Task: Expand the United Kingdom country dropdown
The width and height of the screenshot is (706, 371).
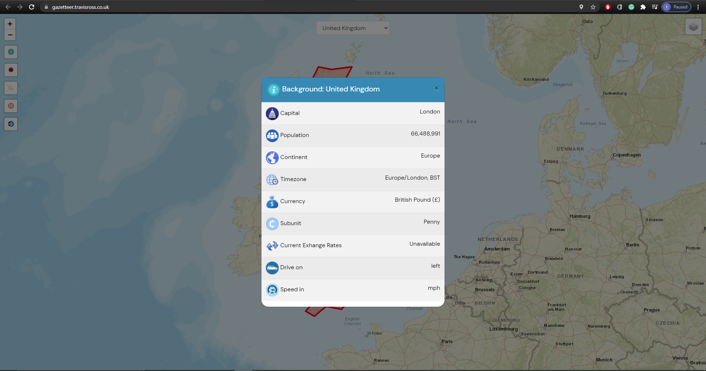Action: 353,28
